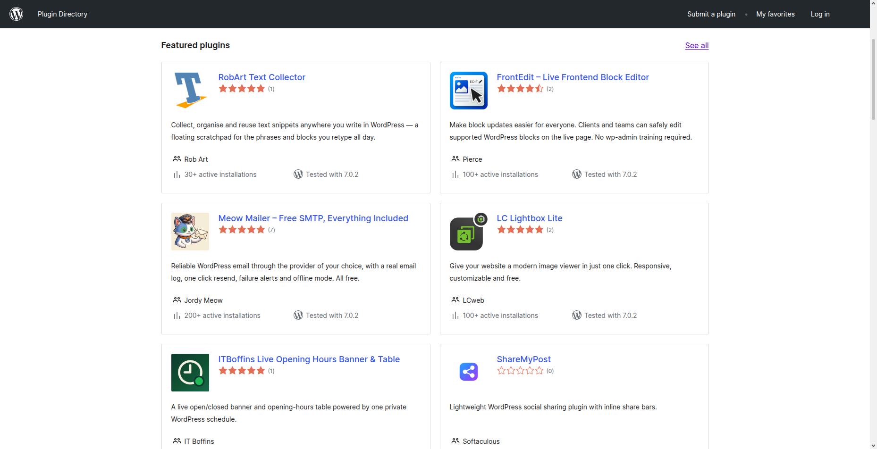Click 'Tested with 7.0.2' in FrontEdit card
Image resolution: width=877 pixels, height=449 pixels.
(x=610, y=175)
